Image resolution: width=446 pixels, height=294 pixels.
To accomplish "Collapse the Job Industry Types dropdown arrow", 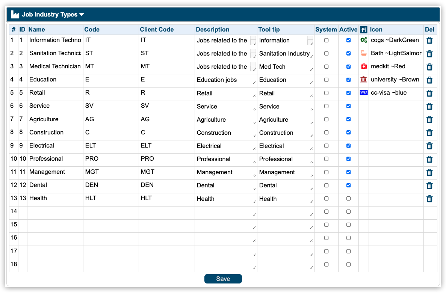I will [82, 15].
